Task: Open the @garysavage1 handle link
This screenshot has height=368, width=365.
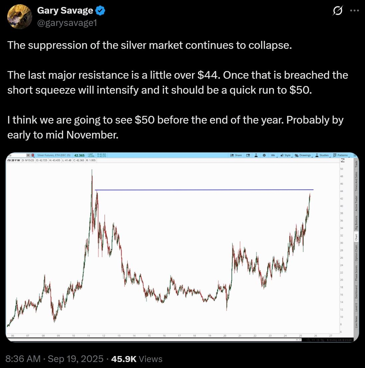Action: point(67,23)
